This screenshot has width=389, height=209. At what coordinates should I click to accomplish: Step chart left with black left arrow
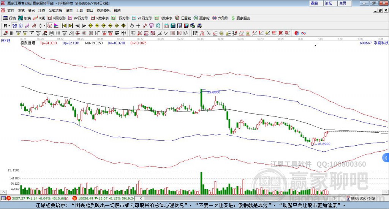[x=77, y=26]
